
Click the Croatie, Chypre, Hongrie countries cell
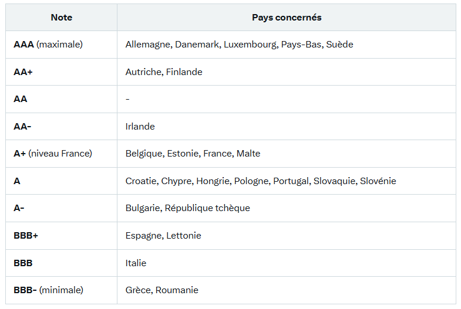(287, 181)
